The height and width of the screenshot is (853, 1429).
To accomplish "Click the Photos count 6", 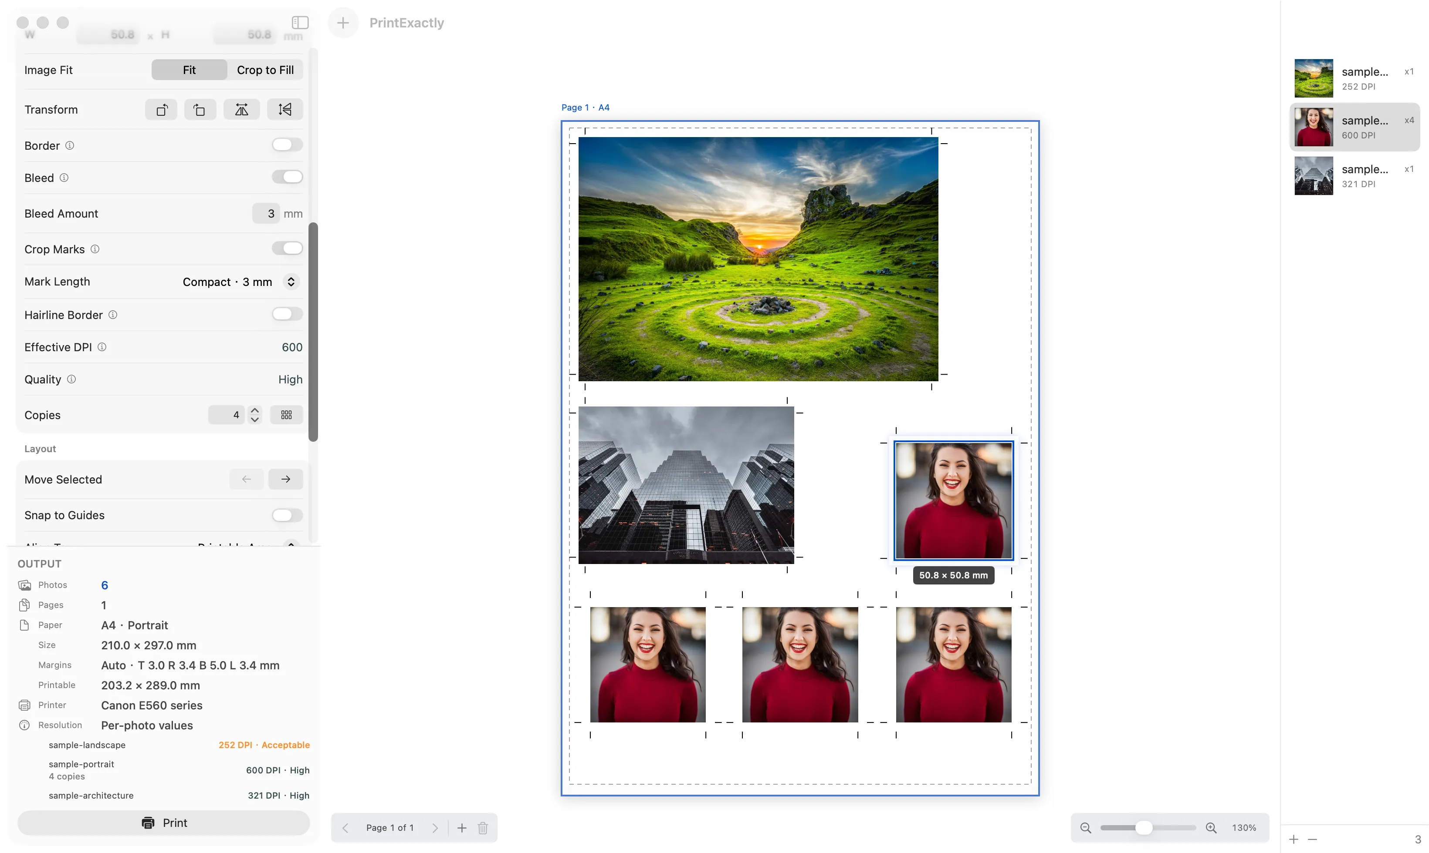I will [104, 585].
